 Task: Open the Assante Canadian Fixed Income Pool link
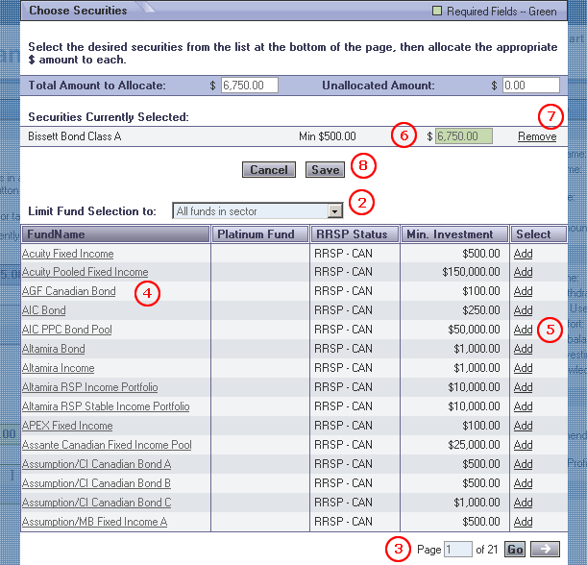click(x=107, y=445)
